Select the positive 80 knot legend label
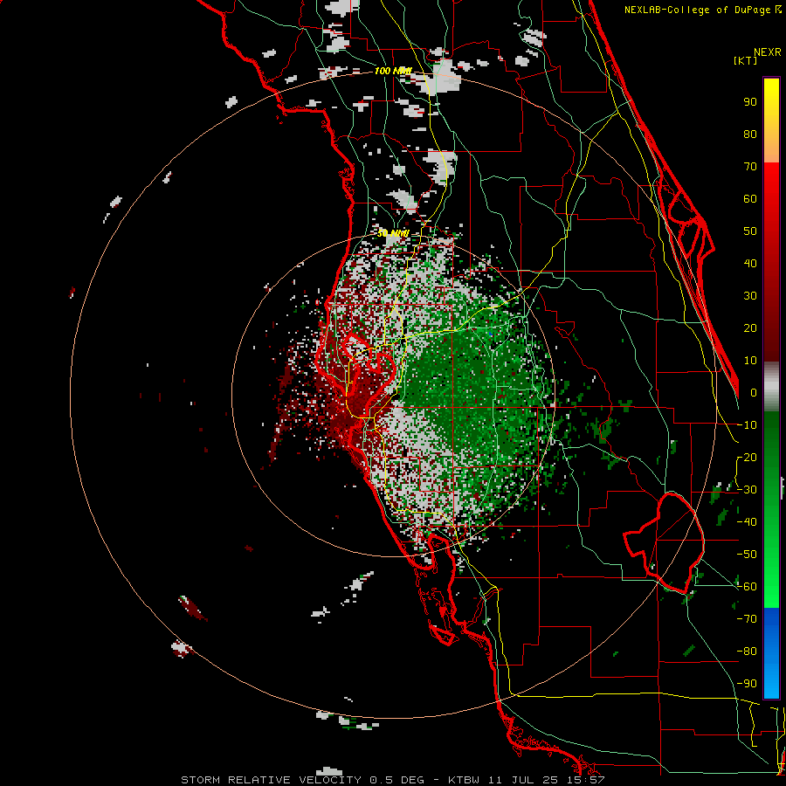 (750, 134)
